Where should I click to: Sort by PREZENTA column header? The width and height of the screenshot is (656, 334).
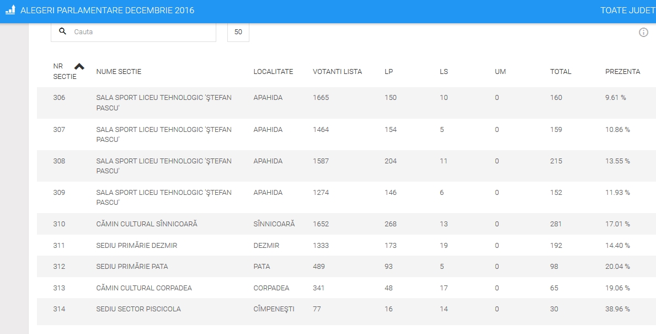[622, 72]
